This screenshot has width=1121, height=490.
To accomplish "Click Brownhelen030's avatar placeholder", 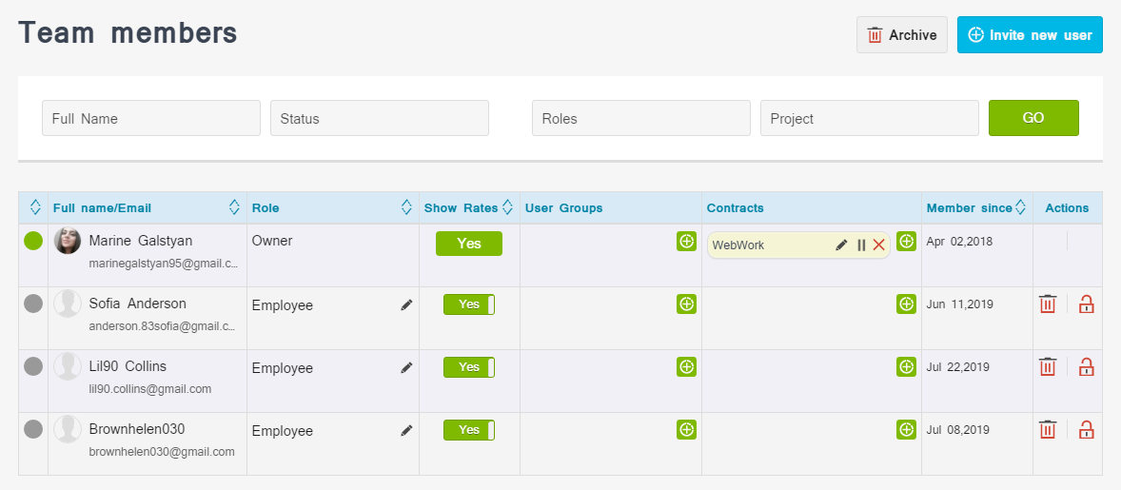I will 68,429.
